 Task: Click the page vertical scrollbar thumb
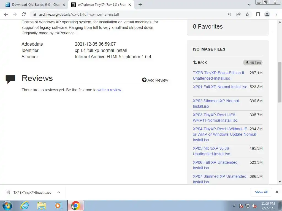[280, 82]
